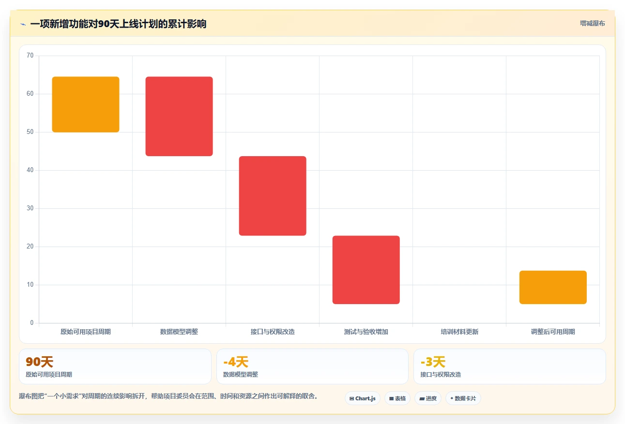Screen dimensions: 625x424
Task: Click the x-axis label 培训材料更新
Action: pos(459,332)
